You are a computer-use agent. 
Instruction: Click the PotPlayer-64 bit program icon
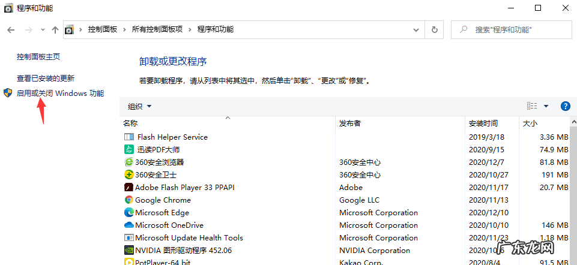(129, 261)
